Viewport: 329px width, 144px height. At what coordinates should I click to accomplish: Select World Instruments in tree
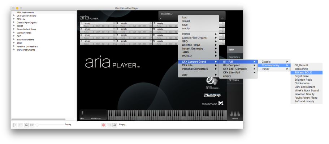click(x=26, y=50)
